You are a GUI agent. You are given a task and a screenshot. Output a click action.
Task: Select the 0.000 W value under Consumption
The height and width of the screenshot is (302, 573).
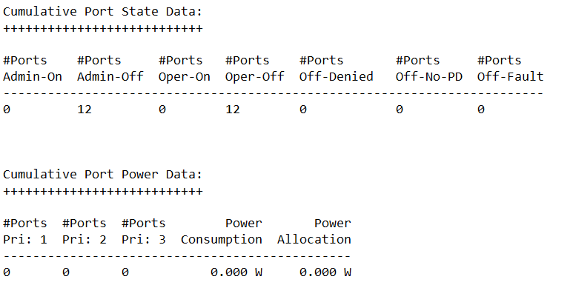click(236, 272)
